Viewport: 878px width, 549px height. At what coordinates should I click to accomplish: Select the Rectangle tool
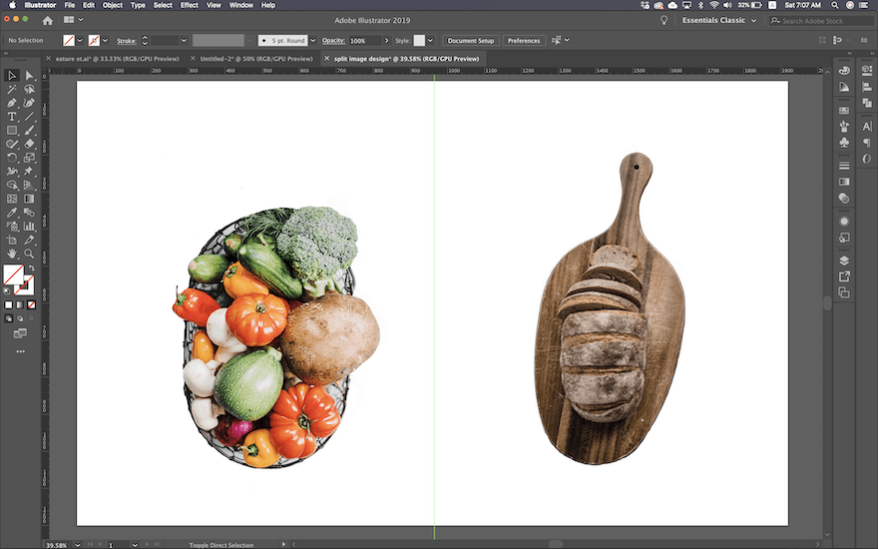(x=12, y=131)
